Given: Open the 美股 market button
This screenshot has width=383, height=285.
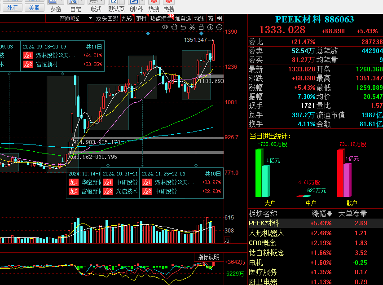Looking at the screenshot, I should (x=34, y=8).
